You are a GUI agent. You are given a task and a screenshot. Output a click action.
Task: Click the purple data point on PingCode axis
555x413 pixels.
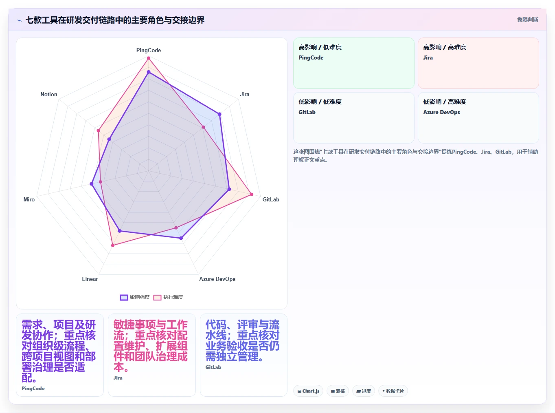tap(149, 72)
